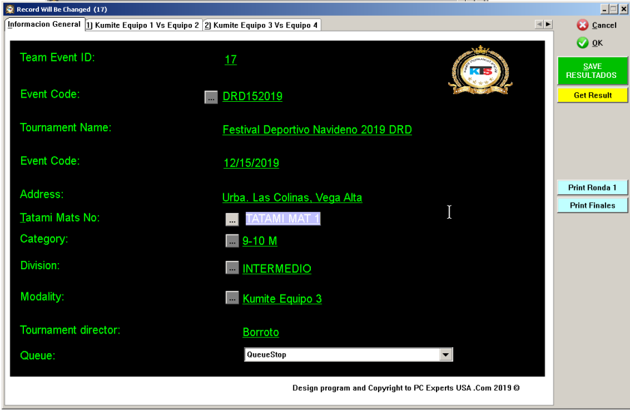
Task: Close the Record Will Be Changed window
Action: tap(624, 9)
